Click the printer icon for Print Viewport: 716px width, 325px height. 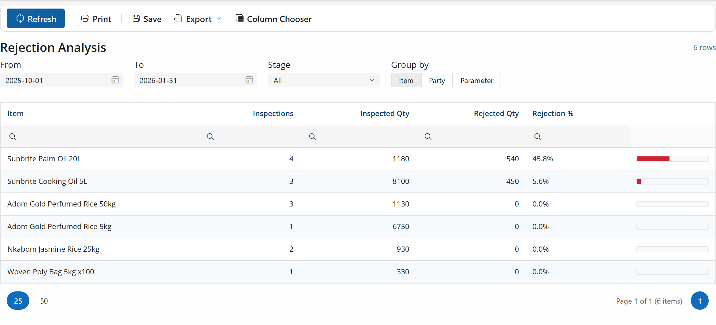pos(85,18)
